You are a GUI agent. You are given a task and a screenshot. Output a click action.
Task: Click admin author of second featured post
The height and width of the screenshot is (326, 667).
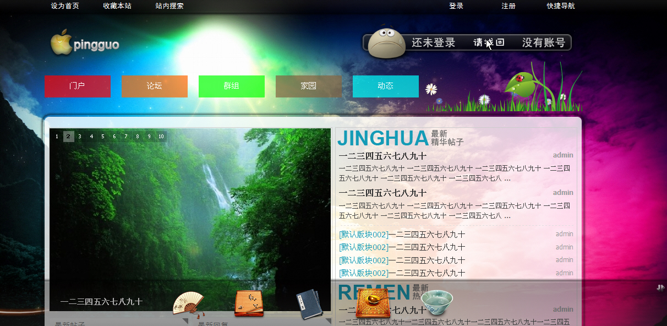pos(563,193)
